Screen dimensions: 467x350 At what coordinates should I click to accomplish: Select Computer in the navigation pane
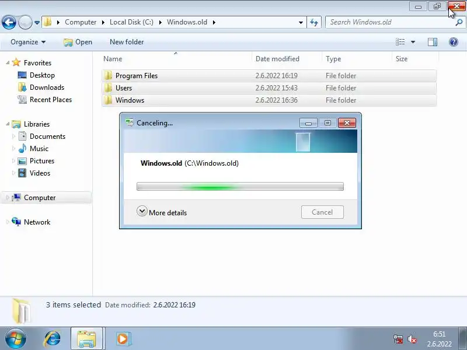click(x=40, y=198)
